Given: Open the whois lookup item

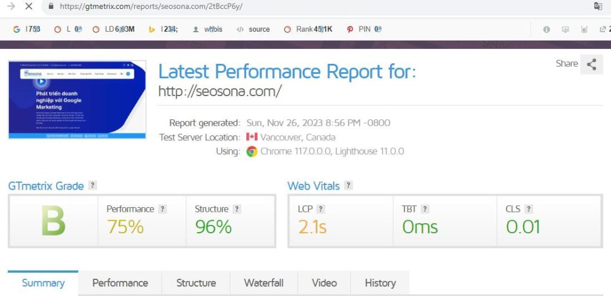Looking at the screenshot, I should 208,29.
